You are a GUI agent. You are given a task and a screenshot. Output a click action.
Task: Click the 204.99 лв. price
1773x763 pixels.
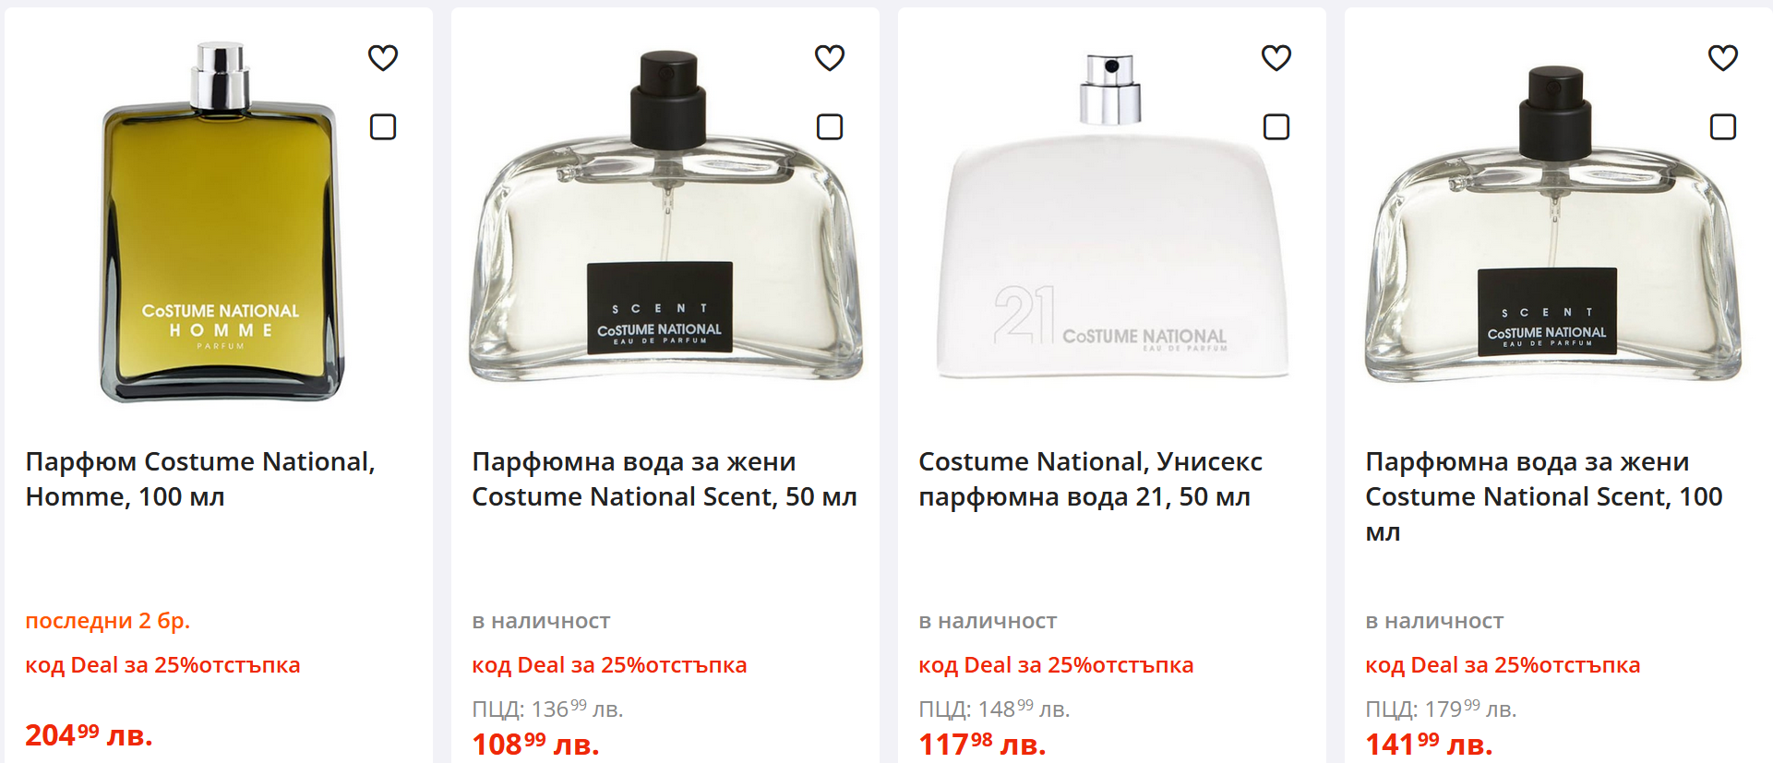coord(89,735)
